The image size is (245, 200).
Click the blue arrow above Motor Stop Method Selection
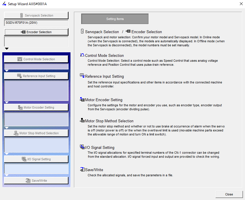[x=7, y=128]
